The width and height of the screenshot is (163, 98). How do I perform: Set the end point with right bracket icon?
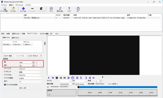[x=86, y=78]
